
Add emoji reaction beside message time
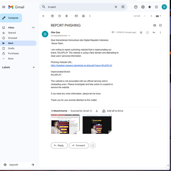(x=147, y=32)
